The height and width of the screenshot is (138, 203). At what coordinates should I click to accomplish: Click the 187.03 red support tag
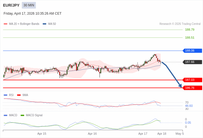pos(192,80)
